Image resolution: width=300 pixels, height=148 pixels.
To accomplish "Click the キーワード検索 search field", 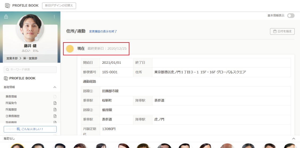I will coord(30,70).
